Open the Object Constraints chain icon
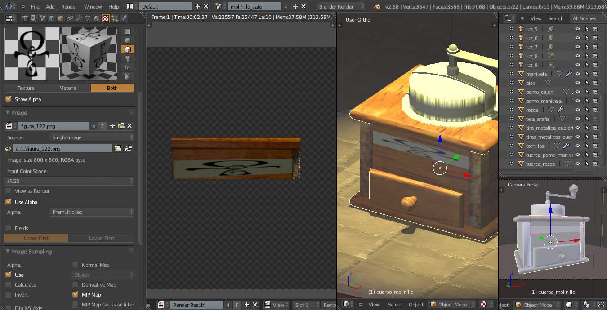Image resolution: width=607 pixels, height=310 pixels. tap(70, 18)
